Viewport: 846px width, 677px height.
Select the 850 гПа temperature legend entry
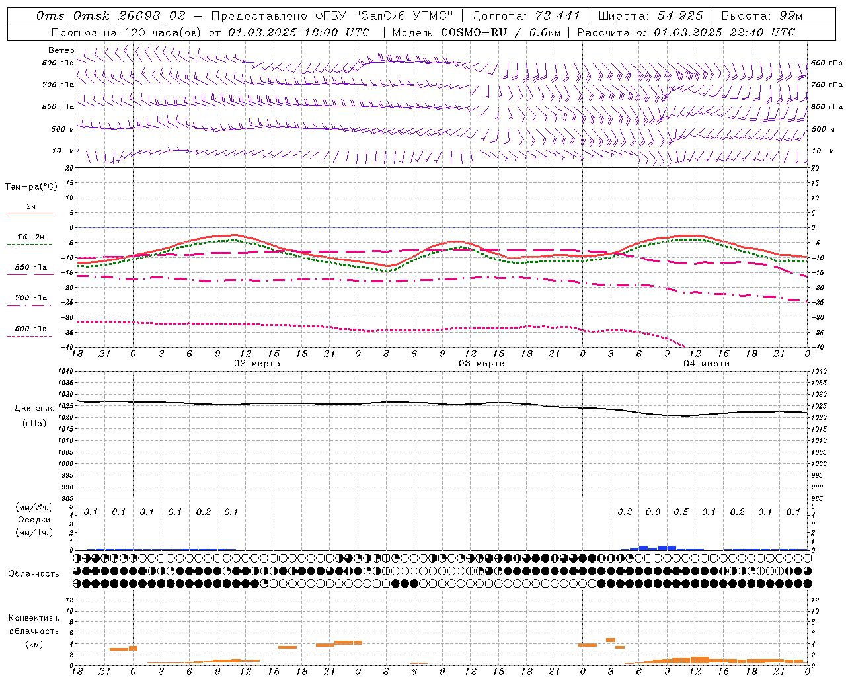tap(31, 268)
